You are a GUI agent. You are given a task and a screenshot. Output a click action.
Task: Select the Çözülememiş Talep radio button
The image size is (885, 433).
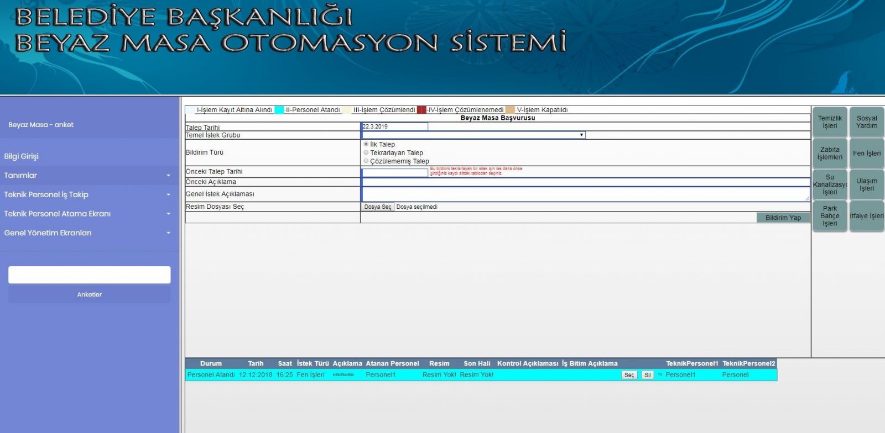coord(366,161)
